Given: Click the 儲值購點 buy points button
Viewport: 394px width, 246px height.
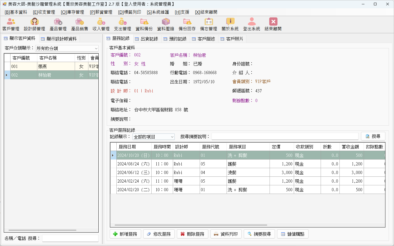Looking at the screenshot, I should 293,234.
